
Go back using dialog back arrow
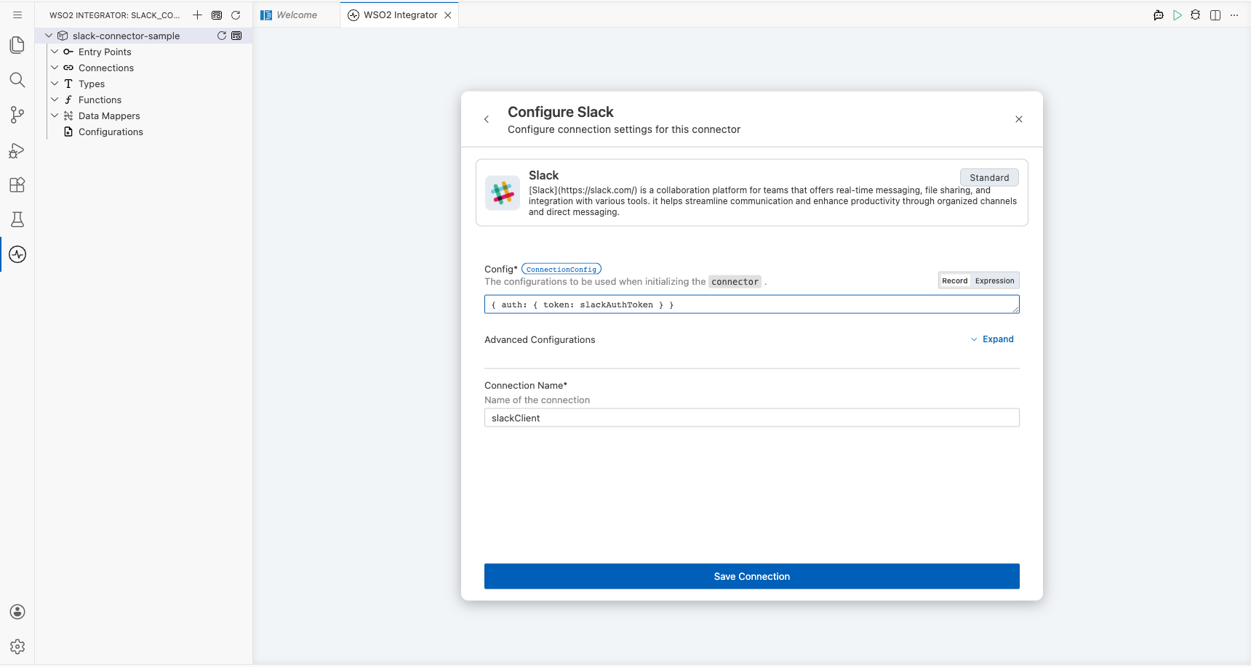click(487, 119)
